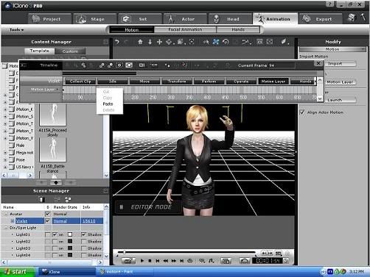Click the Import motion button

tap(341, 64)
